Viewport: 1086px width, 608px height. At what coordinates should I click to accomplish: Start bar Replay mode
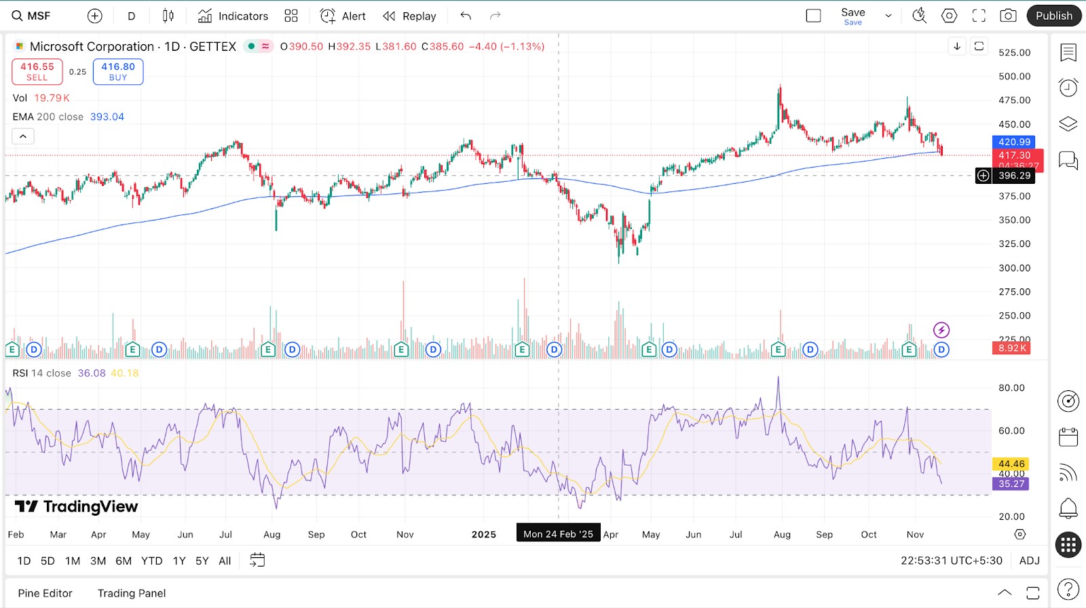[x=409, y=16]
